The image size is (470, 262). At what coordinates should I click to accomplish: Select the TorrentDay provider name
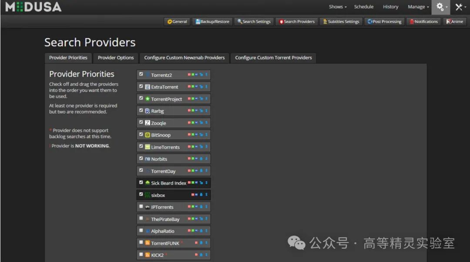163,171
